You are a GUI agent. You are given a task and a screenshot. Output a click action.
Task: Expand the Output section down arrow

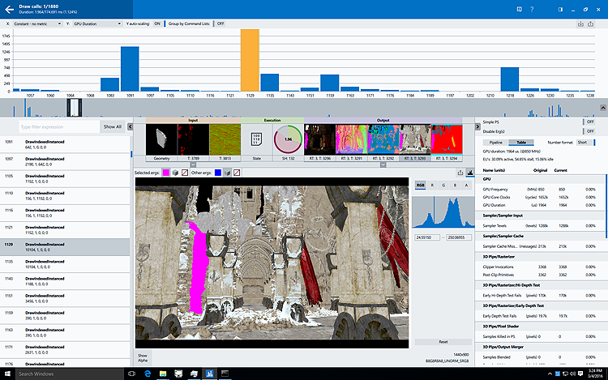tap(383, 164)
